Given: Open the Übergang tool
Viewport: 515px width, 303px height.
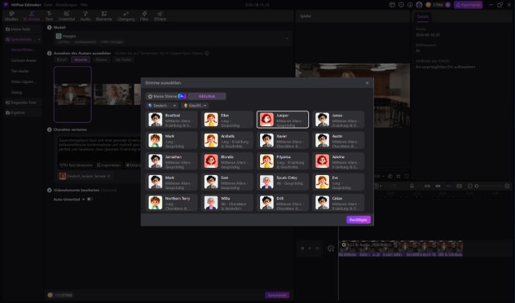Looking at the screenshot, I should point(126,16).
